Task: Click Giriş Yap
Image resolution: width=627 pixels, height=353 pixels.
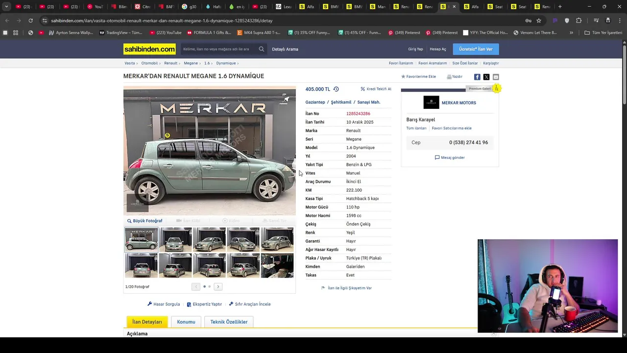Action: click(x=415, y=49)
